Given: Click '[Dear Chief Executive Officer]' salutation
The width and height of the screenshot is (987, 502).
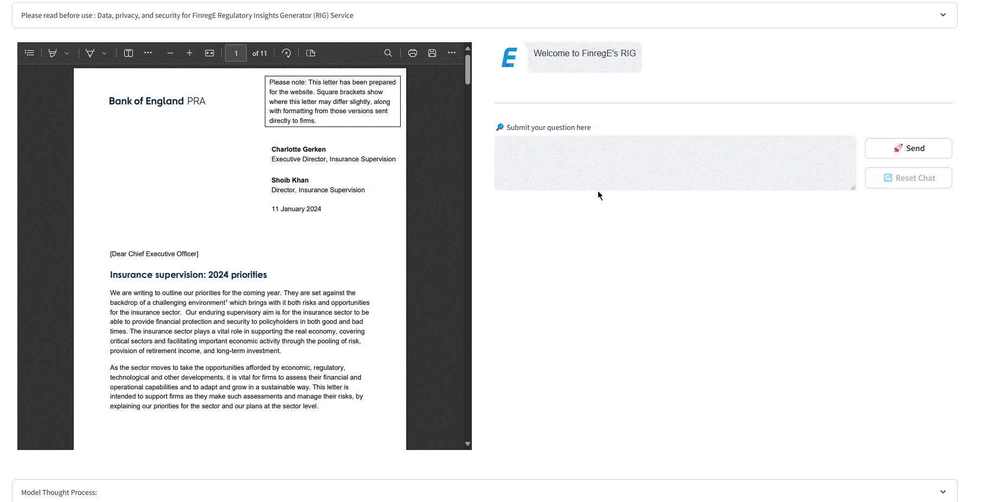Looking at the screenshot, I should click(154, 254).
